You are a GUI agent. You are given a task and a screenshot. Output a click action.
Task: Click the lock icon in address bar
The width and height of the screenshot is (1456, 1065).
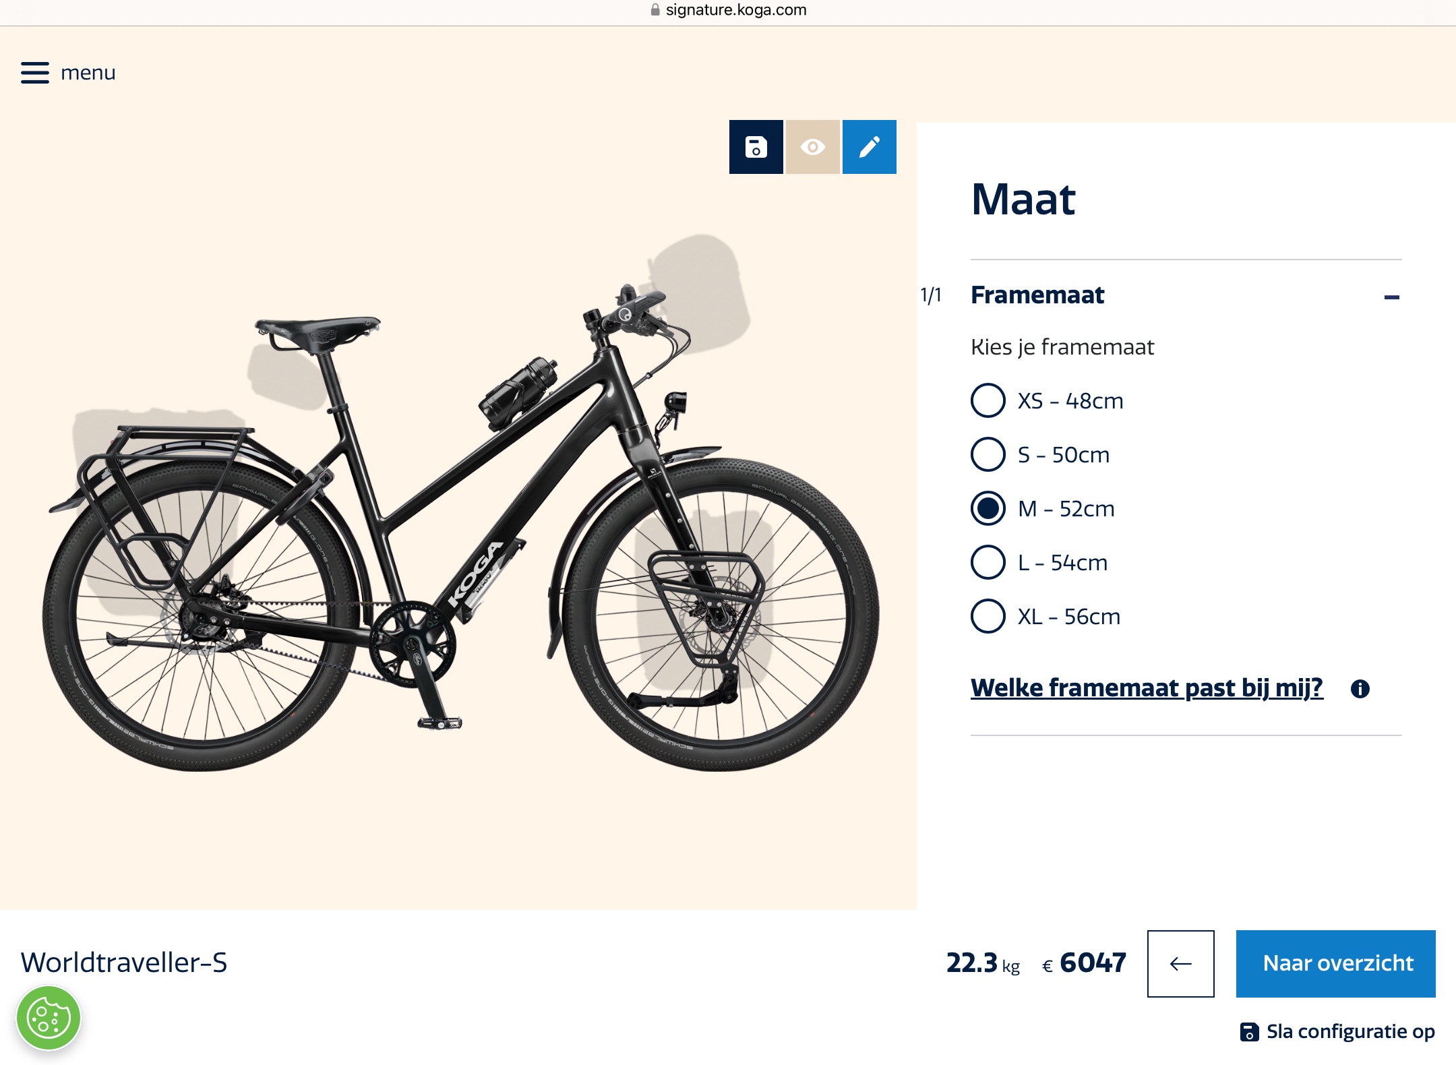(655, 10)
